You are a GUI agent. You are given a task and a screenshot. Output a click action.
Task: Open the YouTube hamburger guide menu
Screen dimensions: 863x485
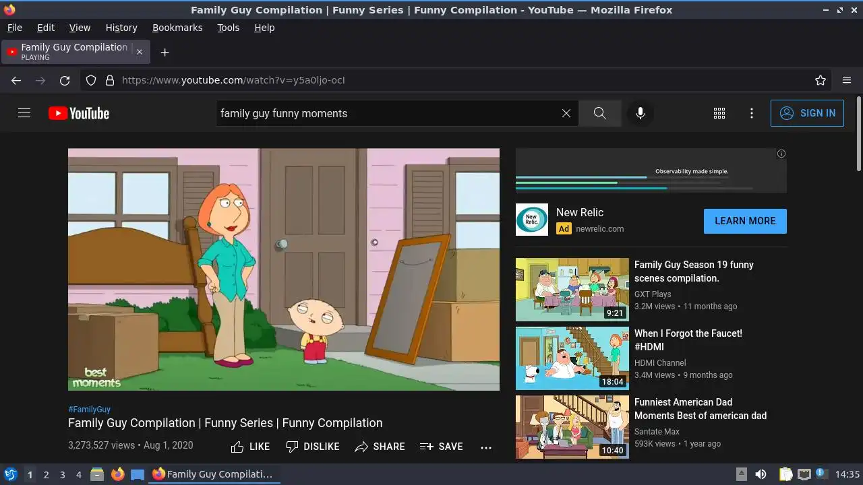coord(24,113)
